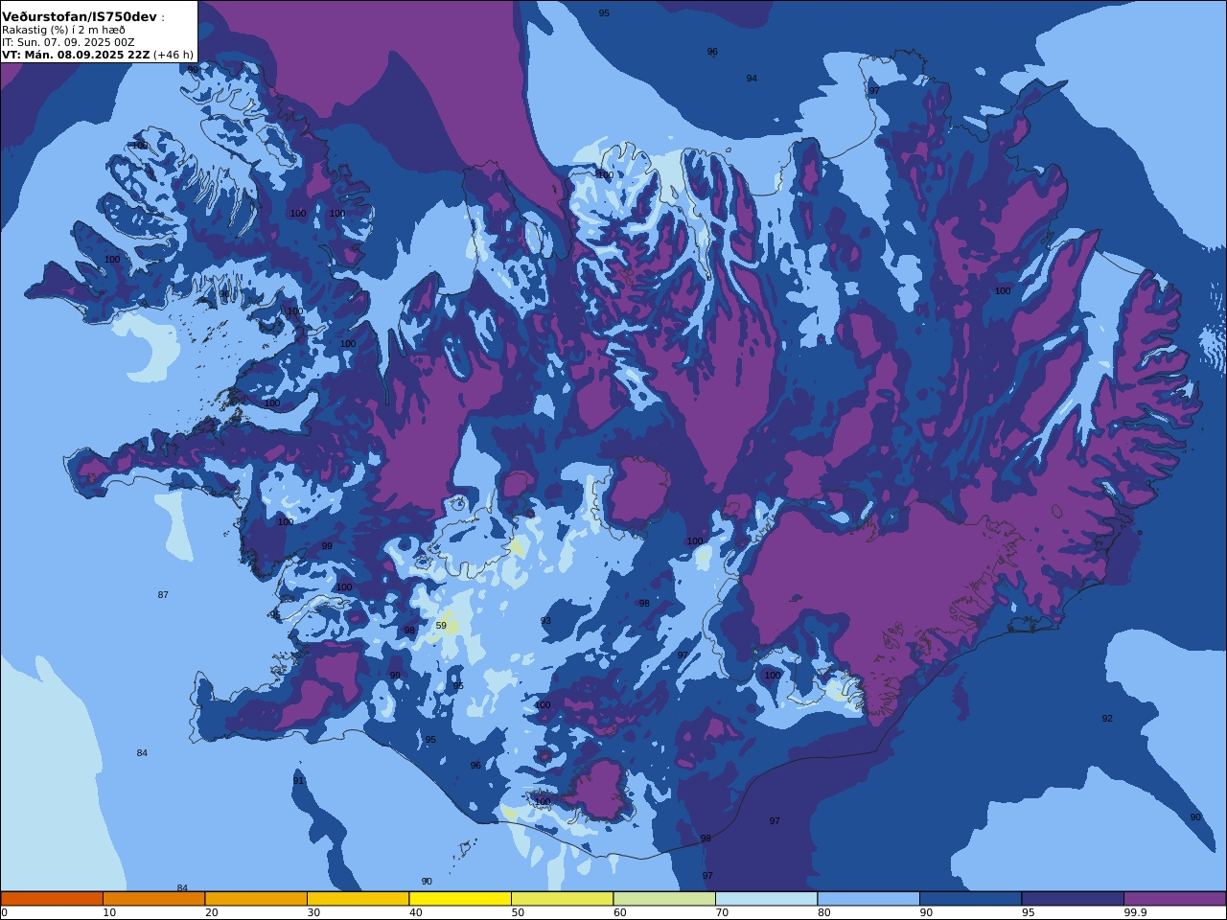Select the yellow-green 50–60 legend swatch

pyautogui.click(x=562, y=899)
